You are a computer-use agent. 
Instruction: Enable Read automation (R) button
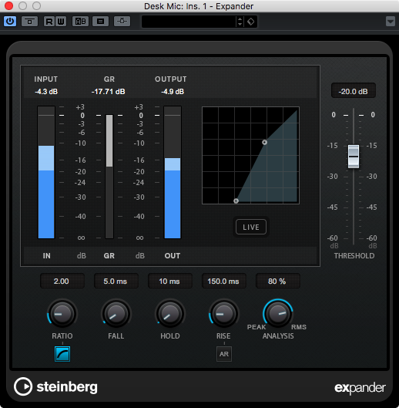coord(49,22)
